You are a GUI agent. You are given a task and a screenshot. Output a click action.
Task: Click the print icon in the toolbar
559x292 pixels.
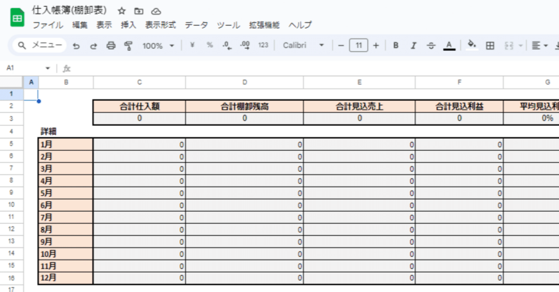click(x=110, y=45)
